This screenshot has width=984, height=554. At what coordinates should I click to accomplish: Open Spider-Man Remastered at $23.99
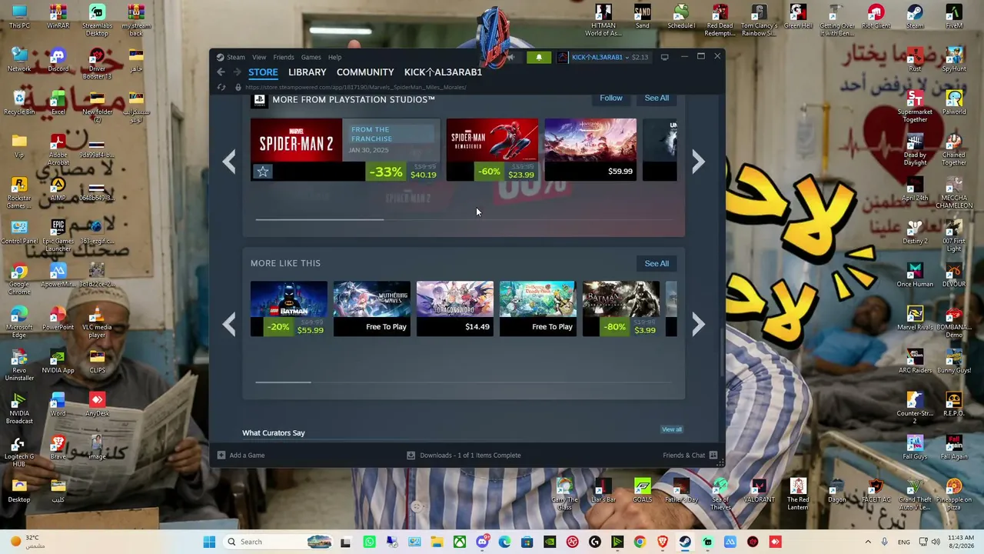pos(492,150)
